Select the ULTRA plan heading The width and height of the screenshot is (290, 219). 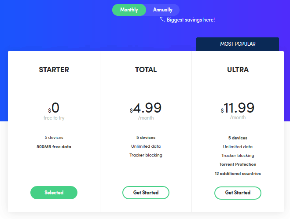(238, 69)
